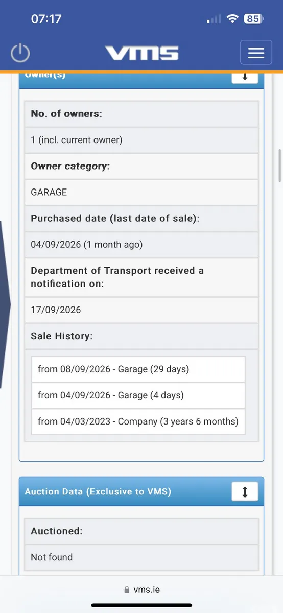Collapse the Auction Data section
Viewport: 283px width, 613px height.
[x=245, y=492]
